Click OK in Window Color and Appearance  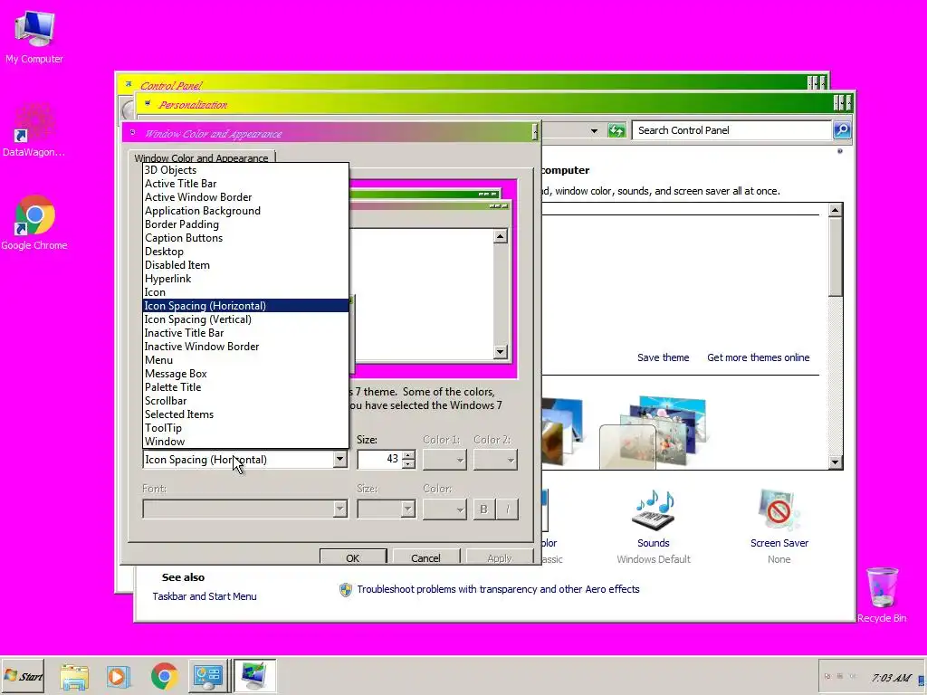pyautogui.click(x=353, y=557)
